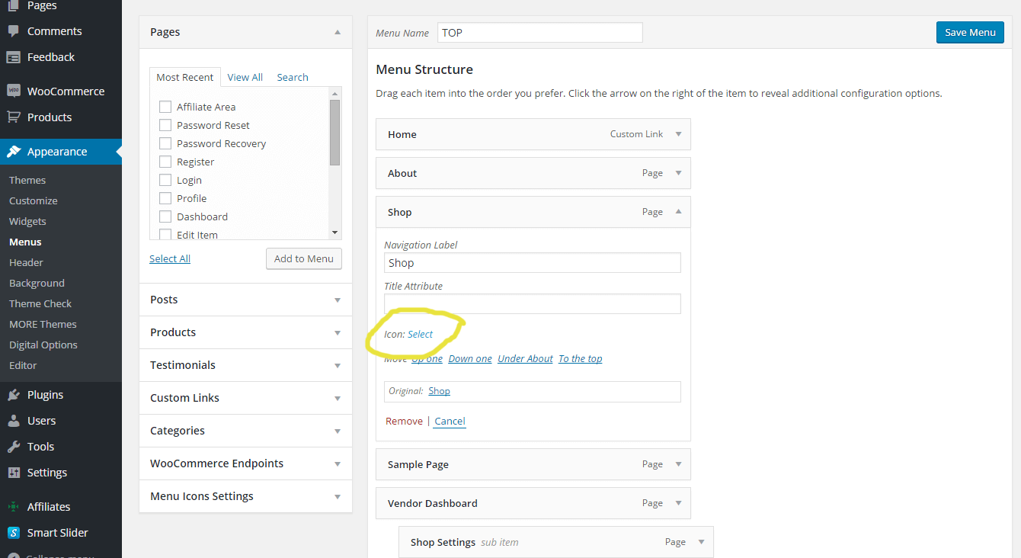
Task: Click the Icon Select link
Action: click(x=421, y=334)
